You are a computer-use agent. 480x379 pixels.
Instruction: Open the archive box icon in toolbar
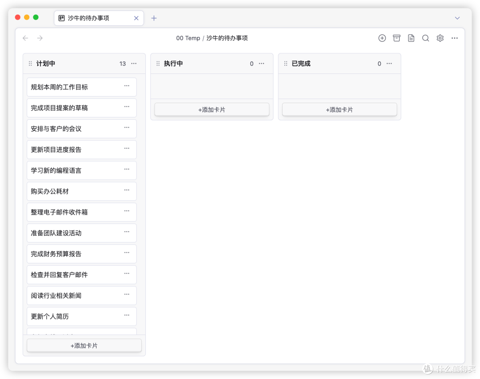[396, 38]
